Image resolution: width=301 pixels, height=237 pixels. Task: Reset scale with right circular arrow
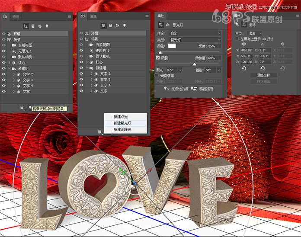pos(282,68)
